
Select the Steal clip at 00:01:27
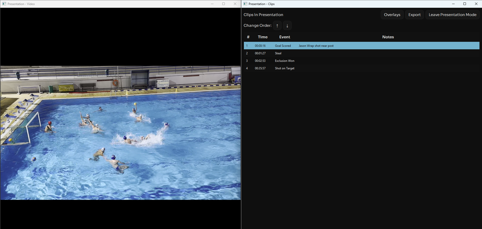(x=278, y=53)
